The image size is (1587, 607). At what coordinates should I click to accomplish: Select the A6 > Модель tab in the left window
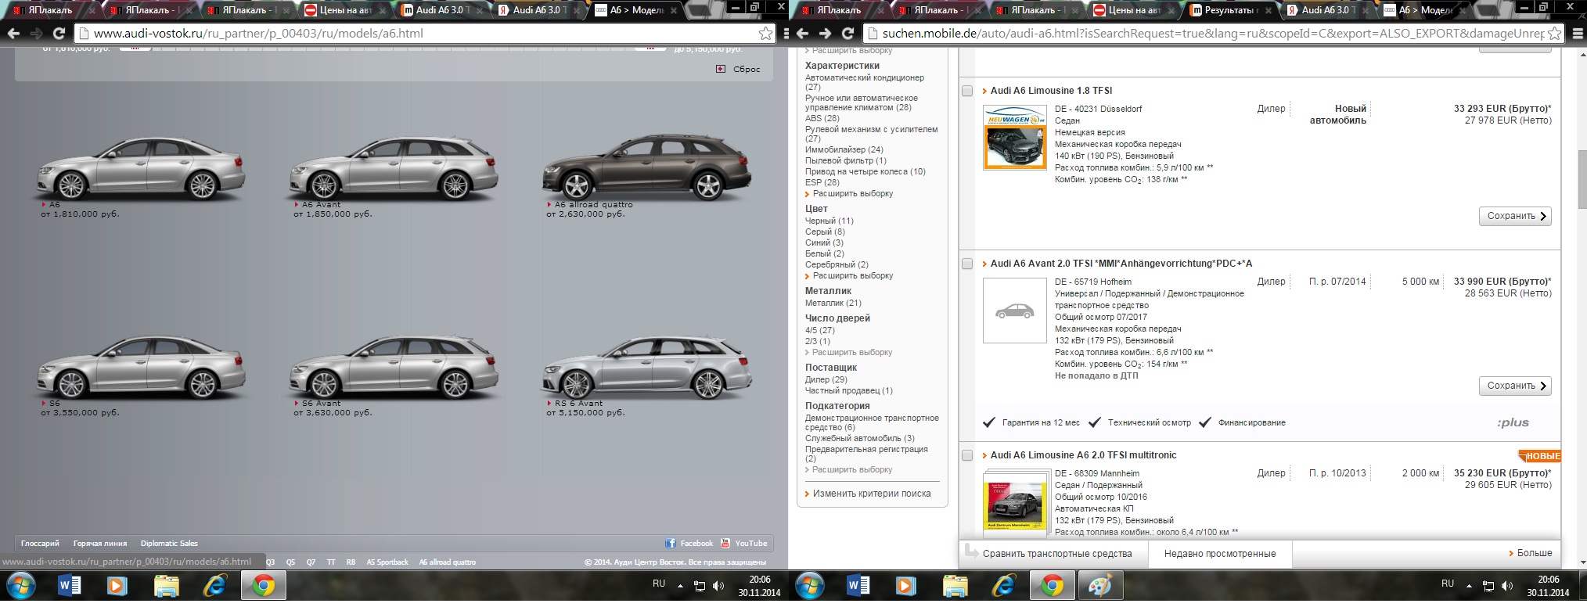click(636, 10)
